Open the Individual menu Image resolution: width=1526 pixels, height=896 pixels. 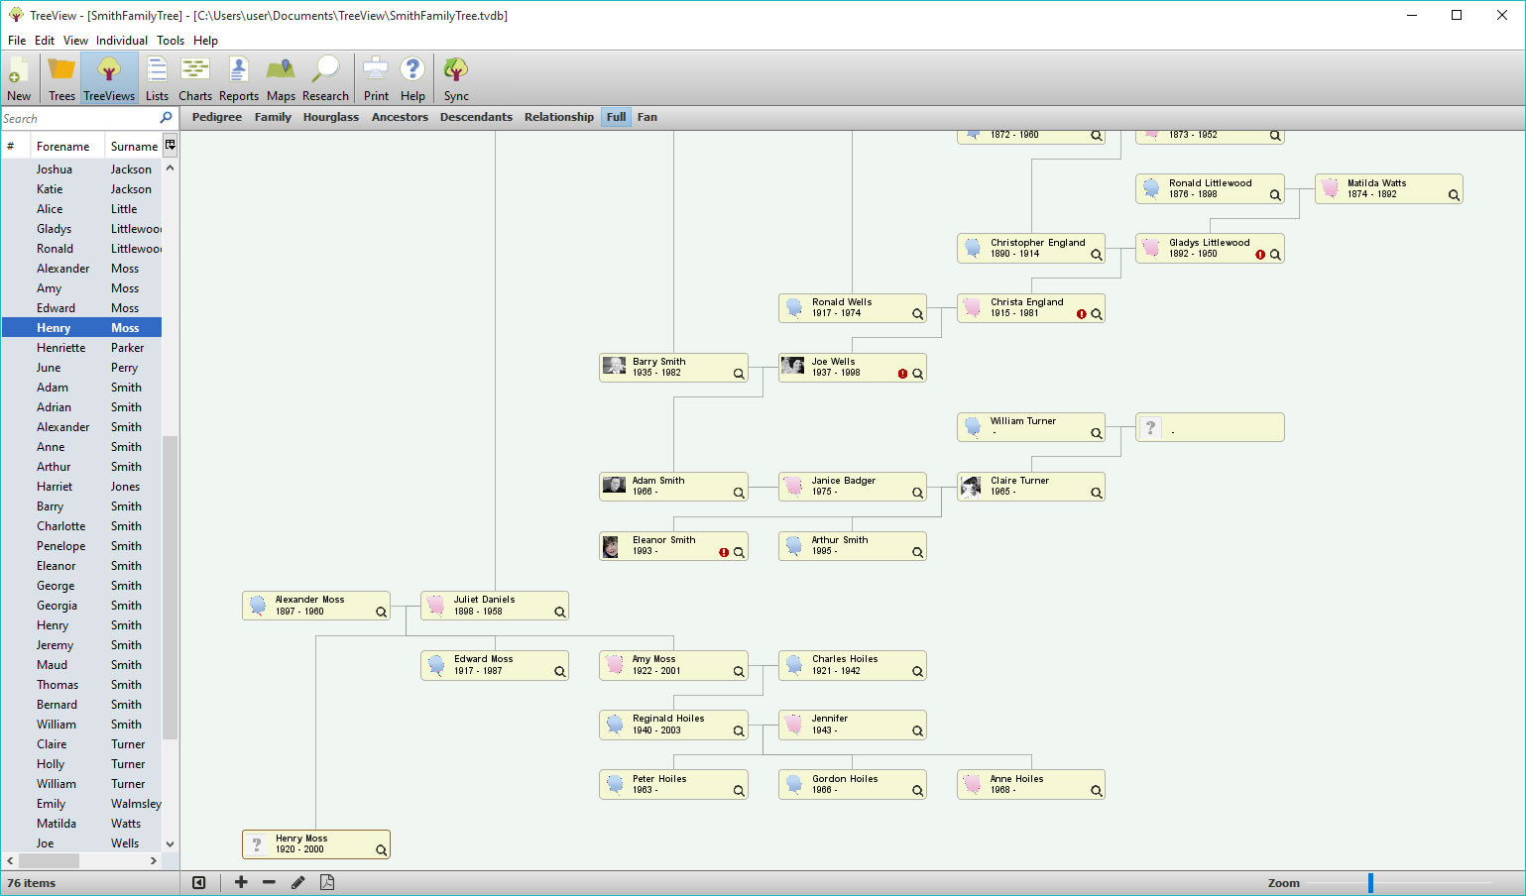122,41
